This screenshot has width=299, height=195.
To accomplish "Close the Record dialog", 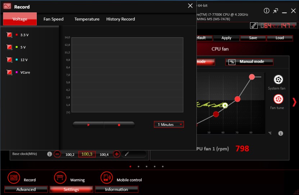I will click(x=190, y=6).
